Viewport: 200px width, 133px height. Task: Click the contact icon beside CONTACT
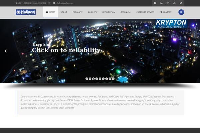click(x=161, y=12)
